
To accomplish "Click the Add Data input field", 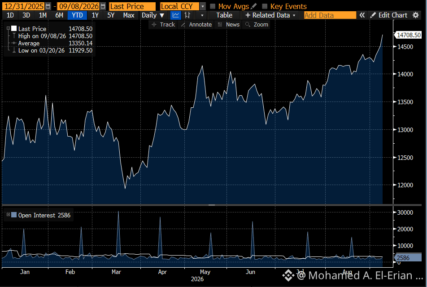I will 330,15.
